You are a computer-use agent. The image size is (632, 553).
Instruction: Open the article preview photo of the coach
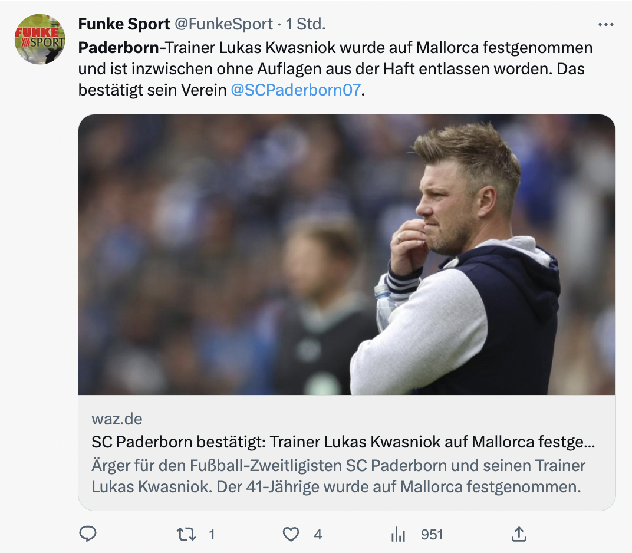pos(347,254)
